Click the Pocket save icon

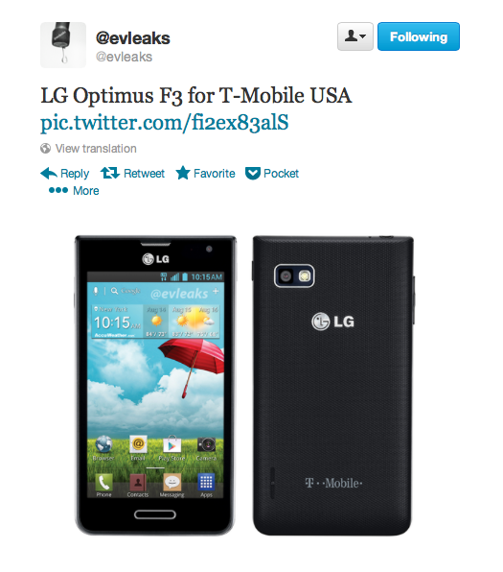253,174
